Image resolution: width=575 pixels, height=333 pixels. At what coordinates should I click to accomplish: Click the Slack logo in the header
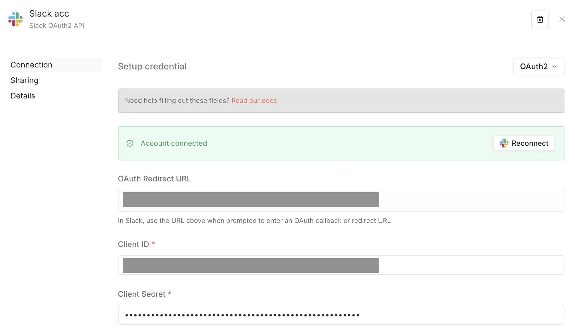[x=16, y=19]
